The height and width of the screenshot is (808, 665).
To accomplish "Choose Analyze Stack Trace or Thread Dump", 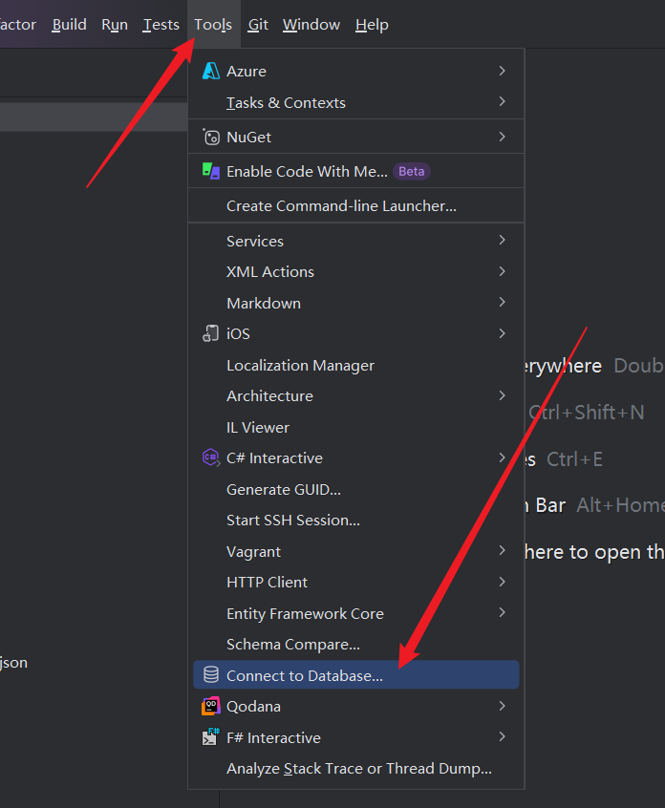I will (x=355, y=768).
